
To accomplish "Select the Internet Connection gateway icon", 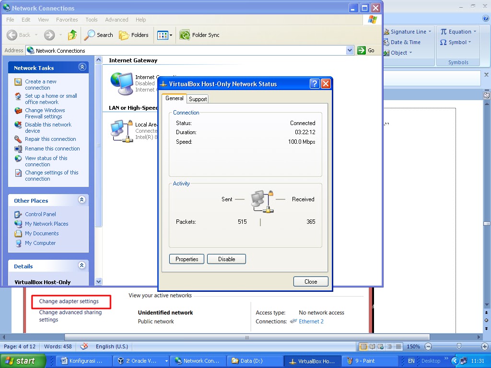I will [x=122, y=83].
